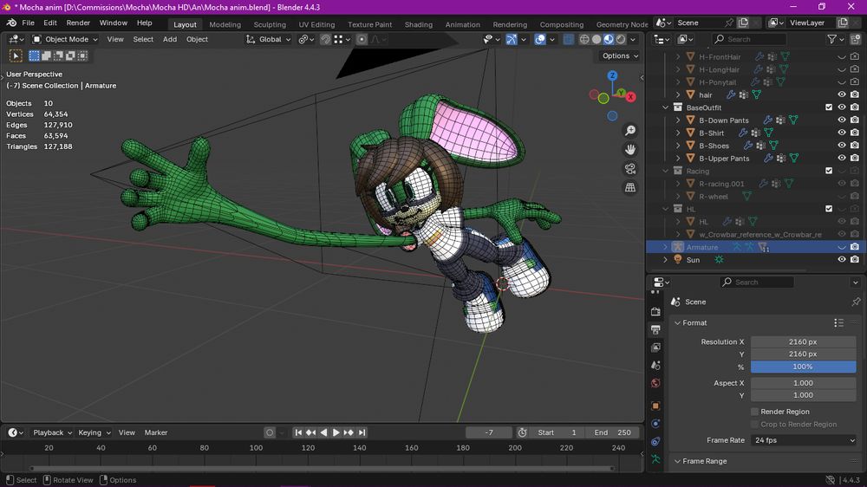Collapse the BaseOutfit collection in outliner
Viewport: 867px width, 487px height.
(x=665, y=107)
